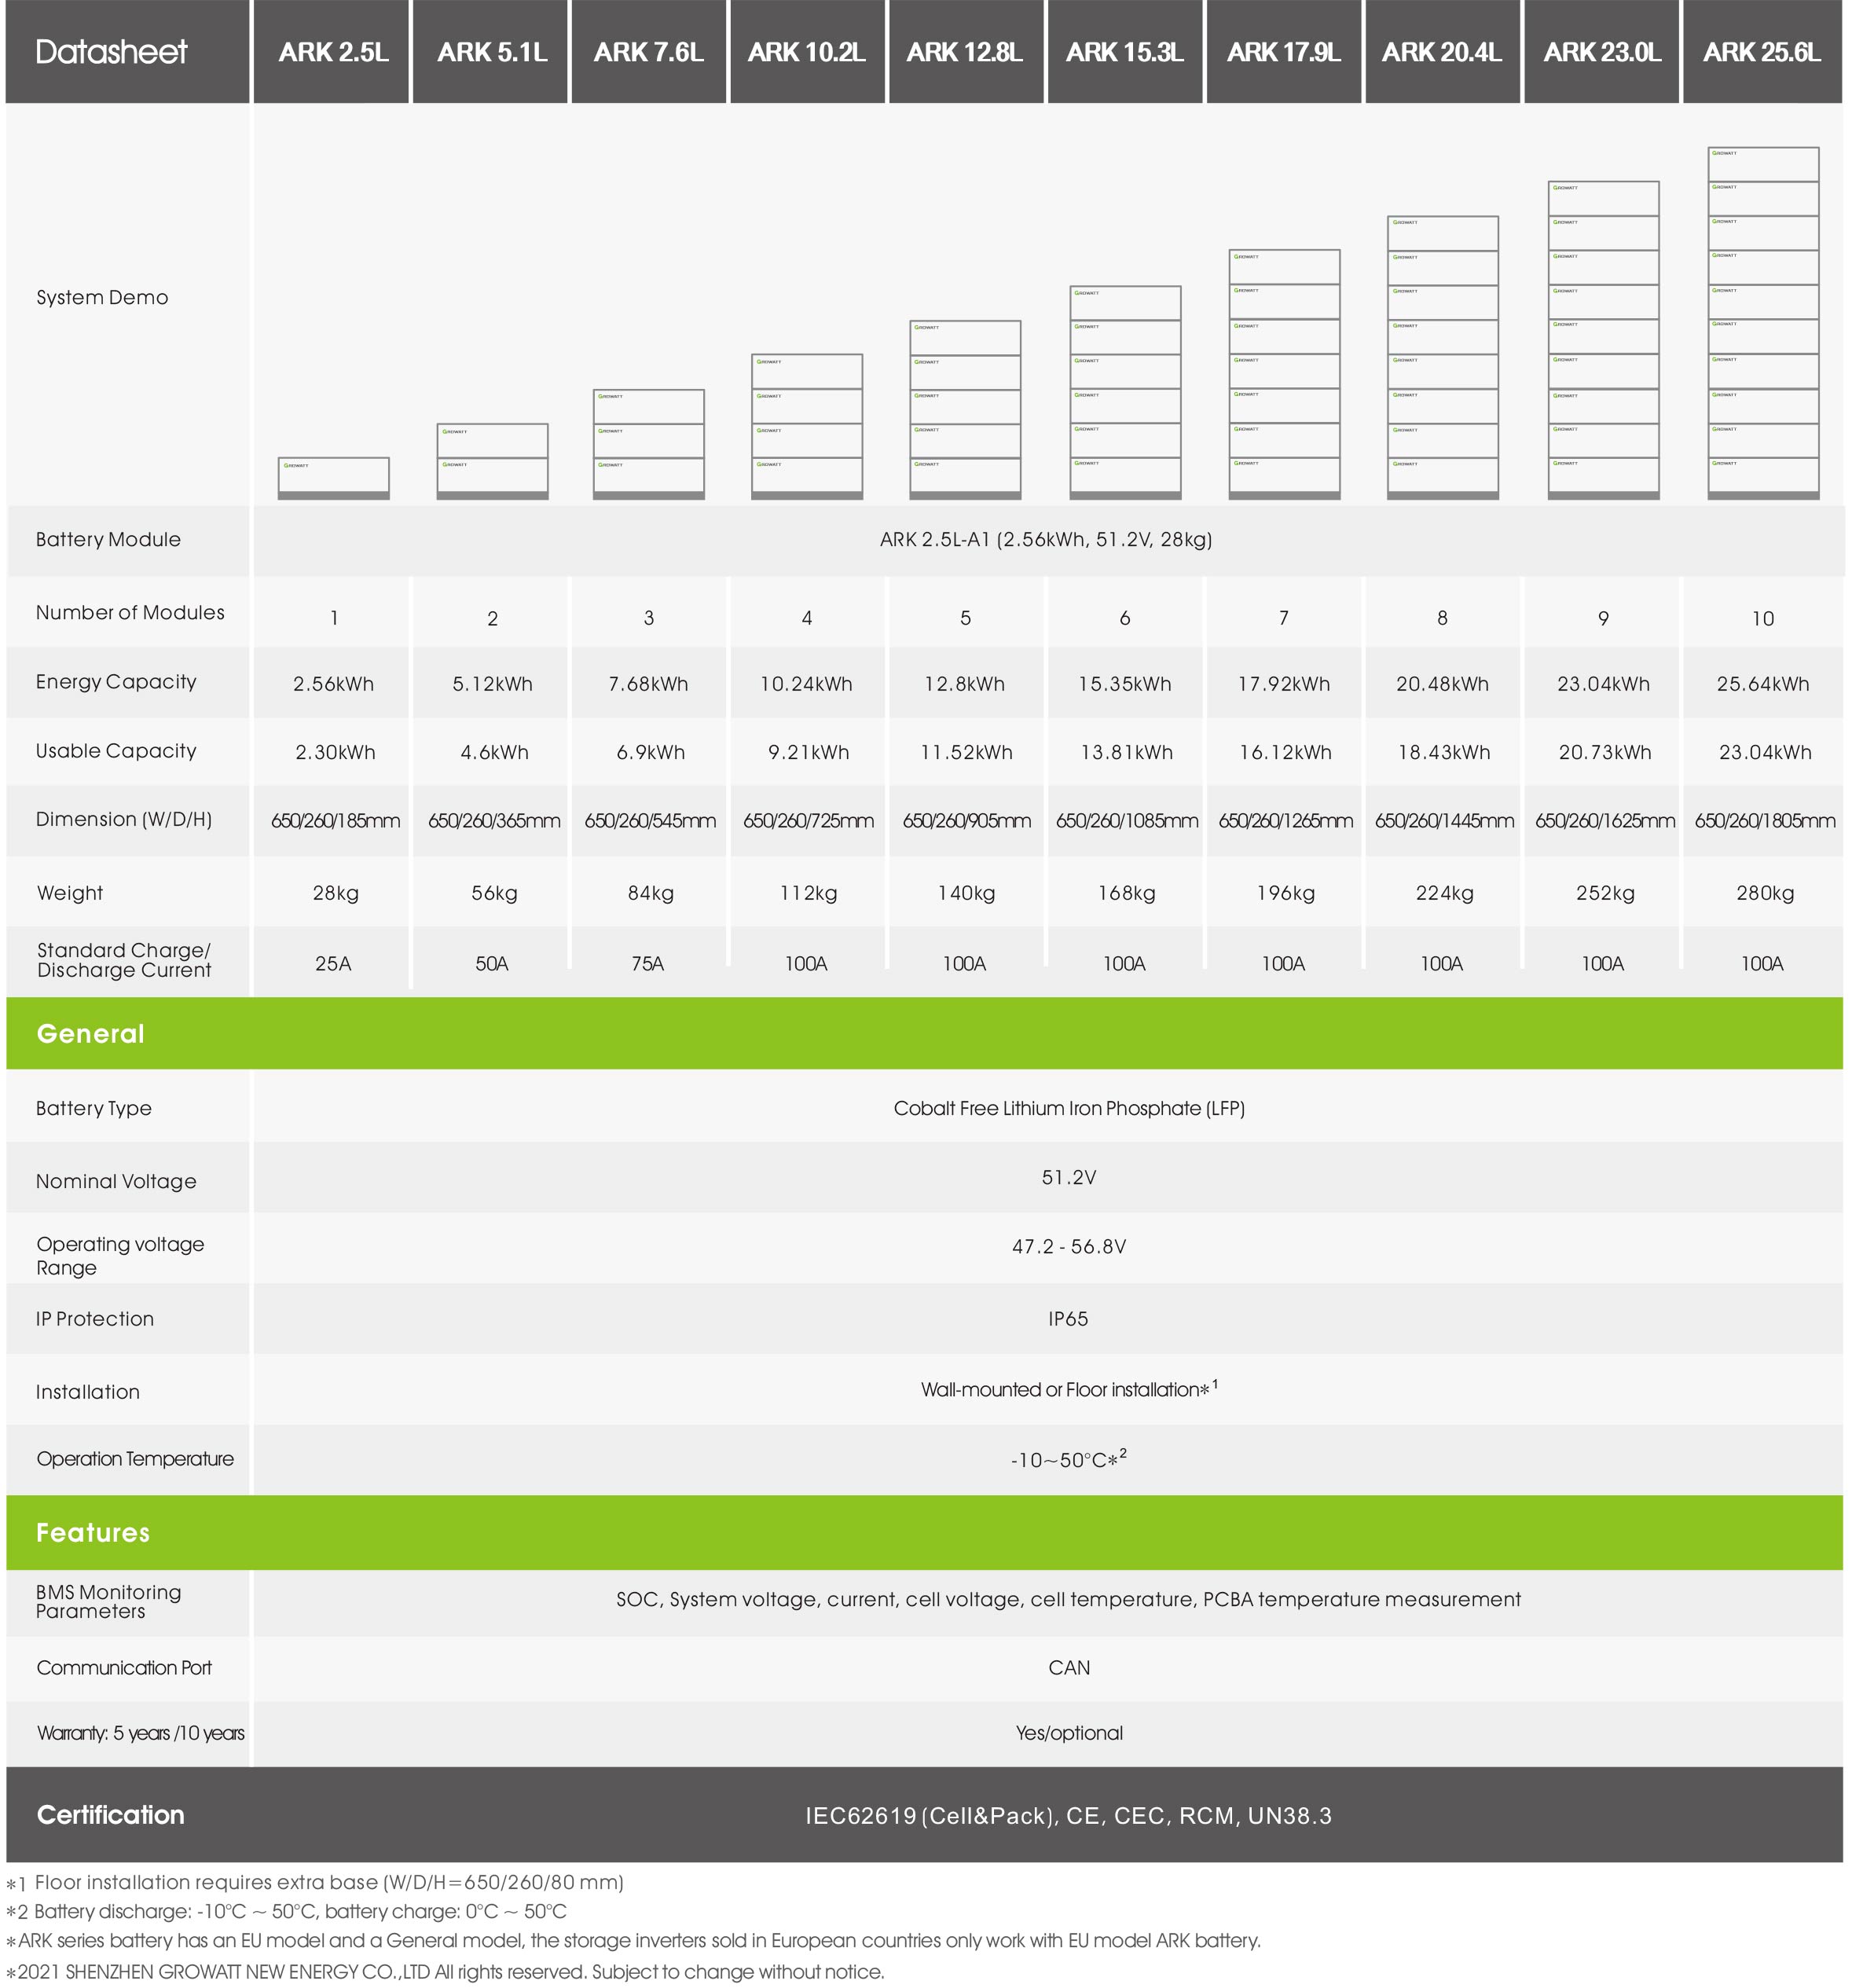Select the ARK 23.0L column header
Viewport: 1852px width, 1988px height.
pos(1601,52)
